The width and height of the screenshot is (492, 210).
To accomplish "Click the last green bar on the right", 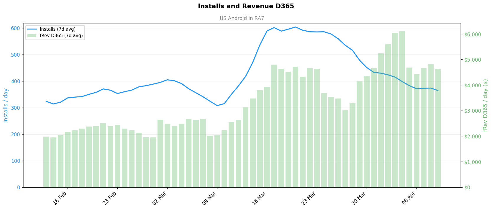I will (438, 128).
